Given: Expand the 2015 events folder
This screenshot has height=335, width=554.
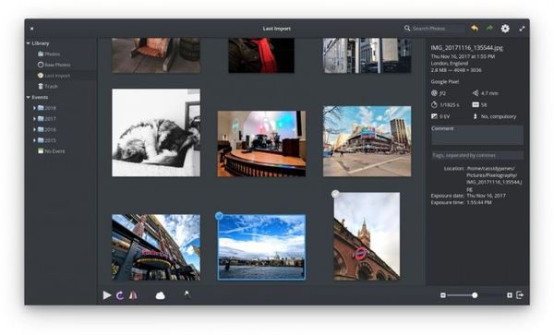Looking at the screenshot, I should [34, 140].
